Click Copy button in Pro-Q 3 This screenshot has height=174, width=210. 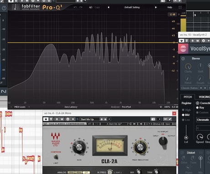coord(97,7)
